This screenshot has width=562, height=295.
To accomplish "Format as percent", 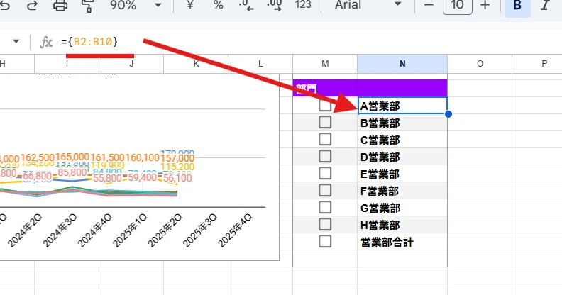I will 218,5.
